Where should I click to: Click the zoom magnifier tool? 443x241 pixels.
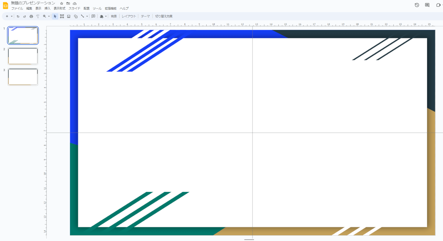click(x=44, y=16)
